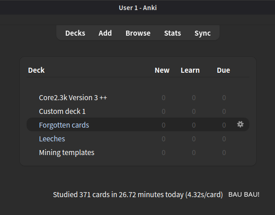The width and height of the screenshot is (275, 215).
Task: Go to the Decks screen
Action: (x=75, y=33)
